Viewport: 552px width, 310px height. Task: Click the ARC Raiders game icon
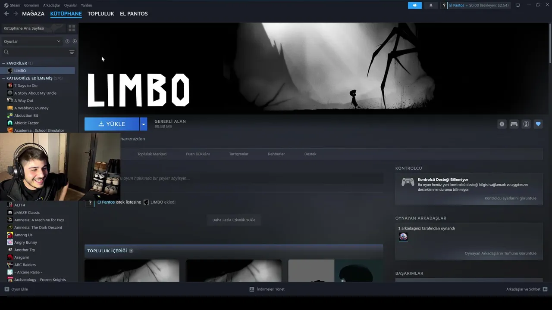pyautogui.click(x=10, y=265)
